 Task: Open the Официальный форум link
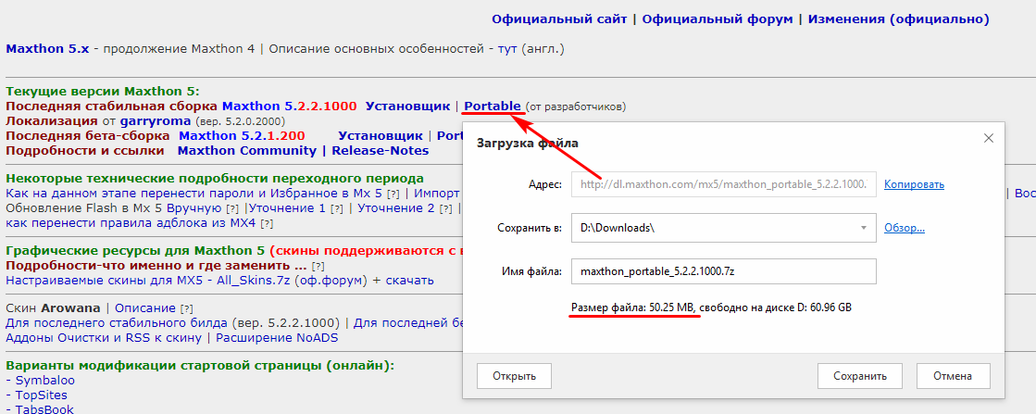pyautogui.click(x=718, y=19)
